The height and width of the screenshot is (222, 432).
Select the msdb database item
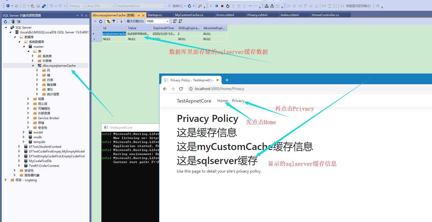coord(38,137)
